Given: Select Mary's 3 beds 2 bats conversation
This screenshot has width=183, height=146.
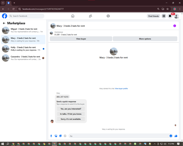Looking at the screenshot, I should tap(23, 39).
